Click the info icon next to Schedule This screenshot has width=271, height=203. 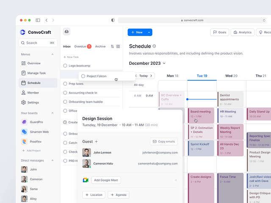point(154,46)
